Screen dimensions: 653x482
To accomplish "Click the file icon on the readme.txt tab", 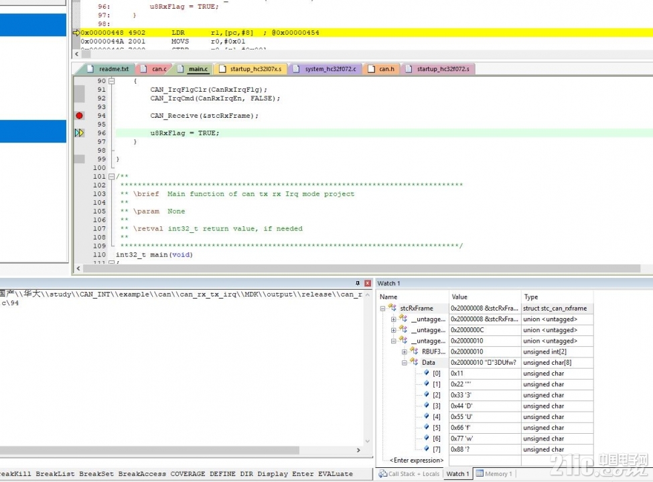I will [90, 69].
